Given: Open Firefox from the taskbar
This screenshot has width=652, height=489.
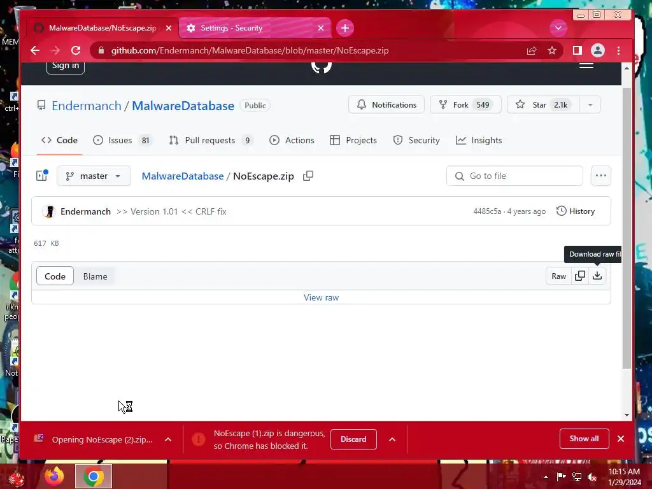Looking at the screenshot, I should pos(55,476).
